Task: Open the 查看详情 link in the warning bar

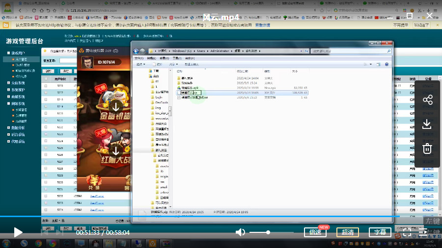Action: click(263, 25)
